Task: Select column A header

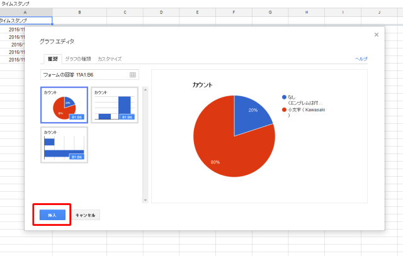Action: click(26, 13)
